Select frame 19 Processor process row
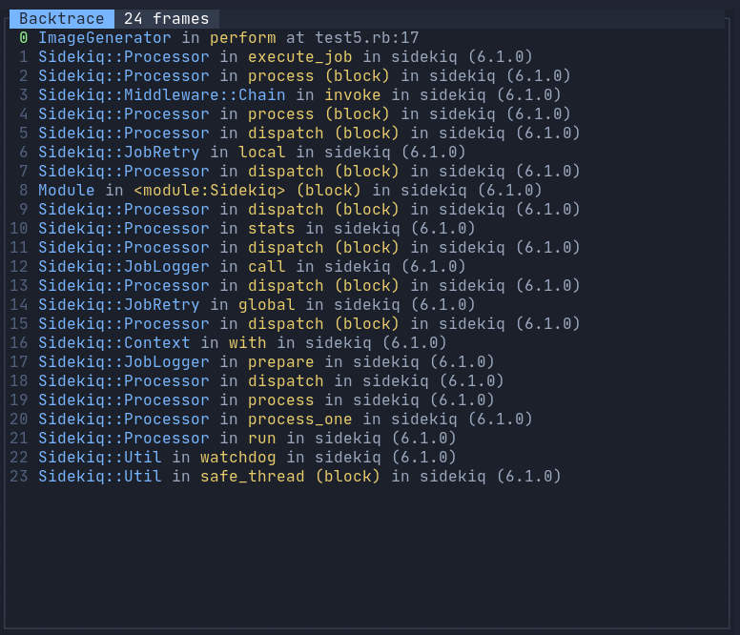 click(x=367, y=400)
